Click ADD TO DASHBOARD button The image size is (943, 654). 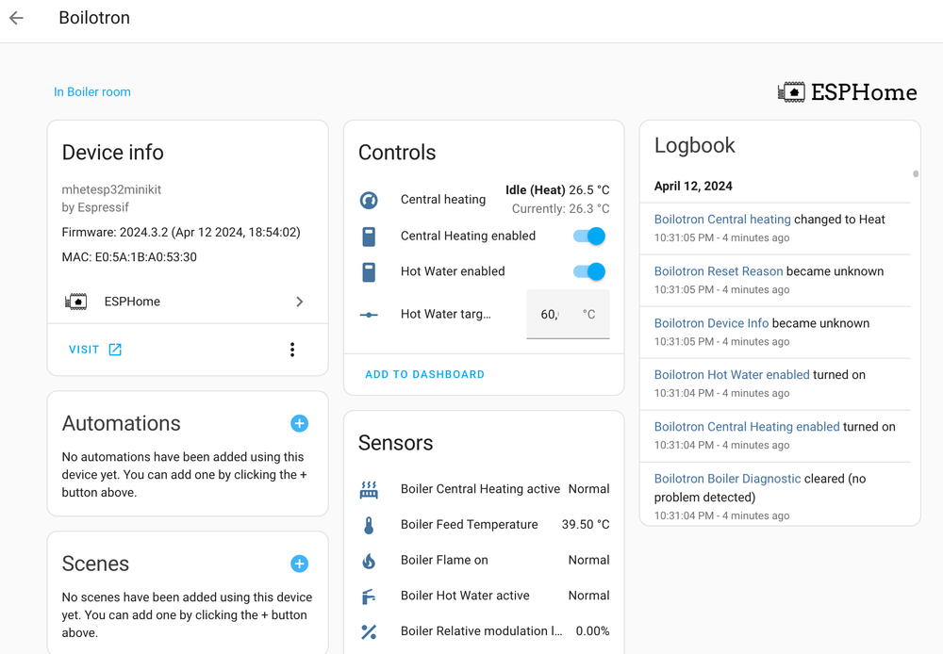coord(424,374)
